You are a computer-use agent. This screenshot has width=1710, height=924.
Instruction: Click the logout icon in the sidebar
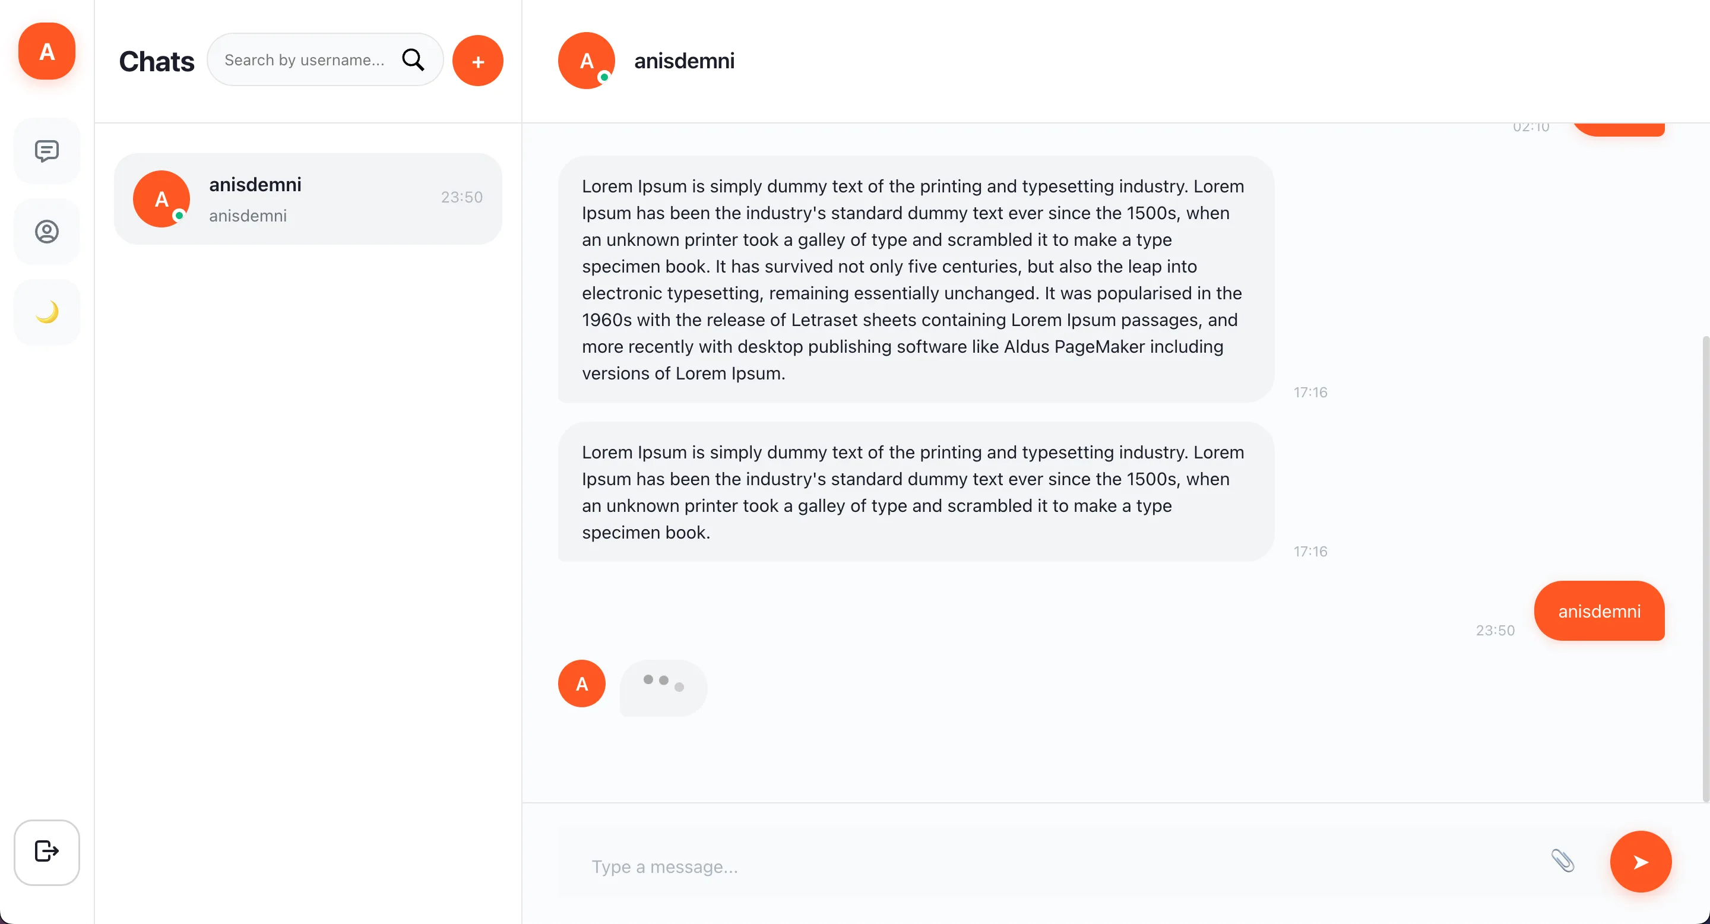(46, 852)
